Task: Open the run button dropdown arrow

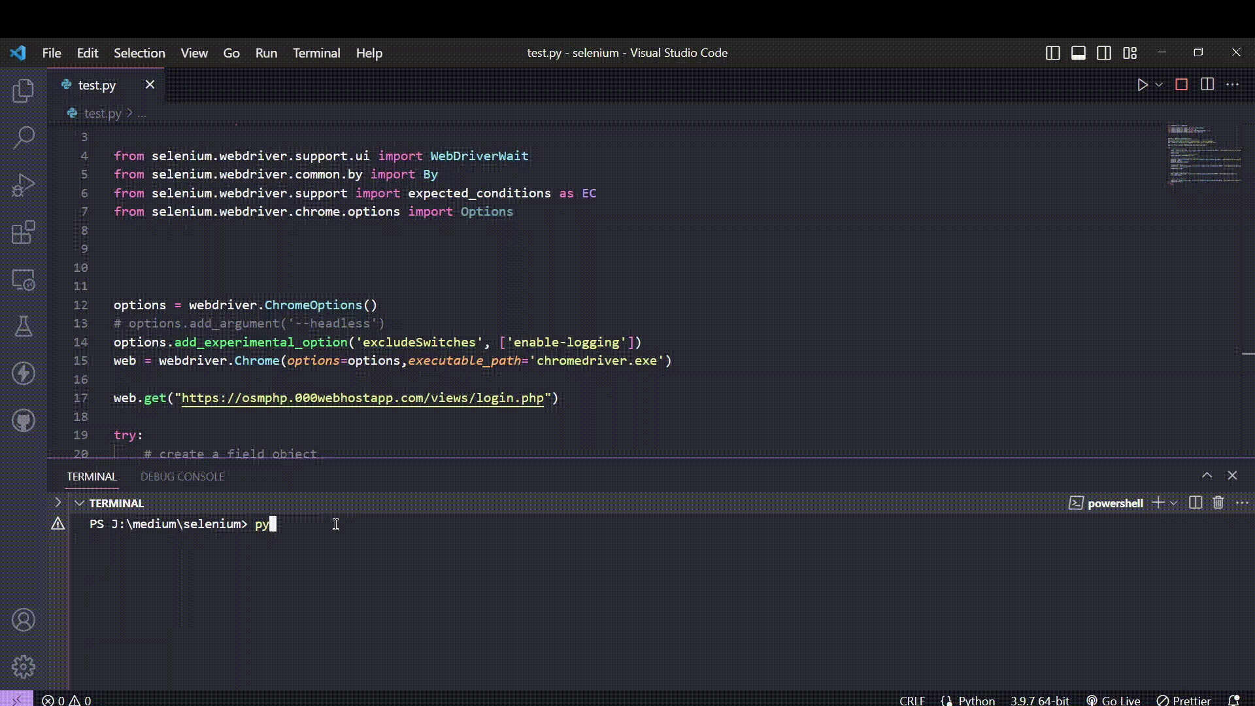Action: [x=1159, y=85]
